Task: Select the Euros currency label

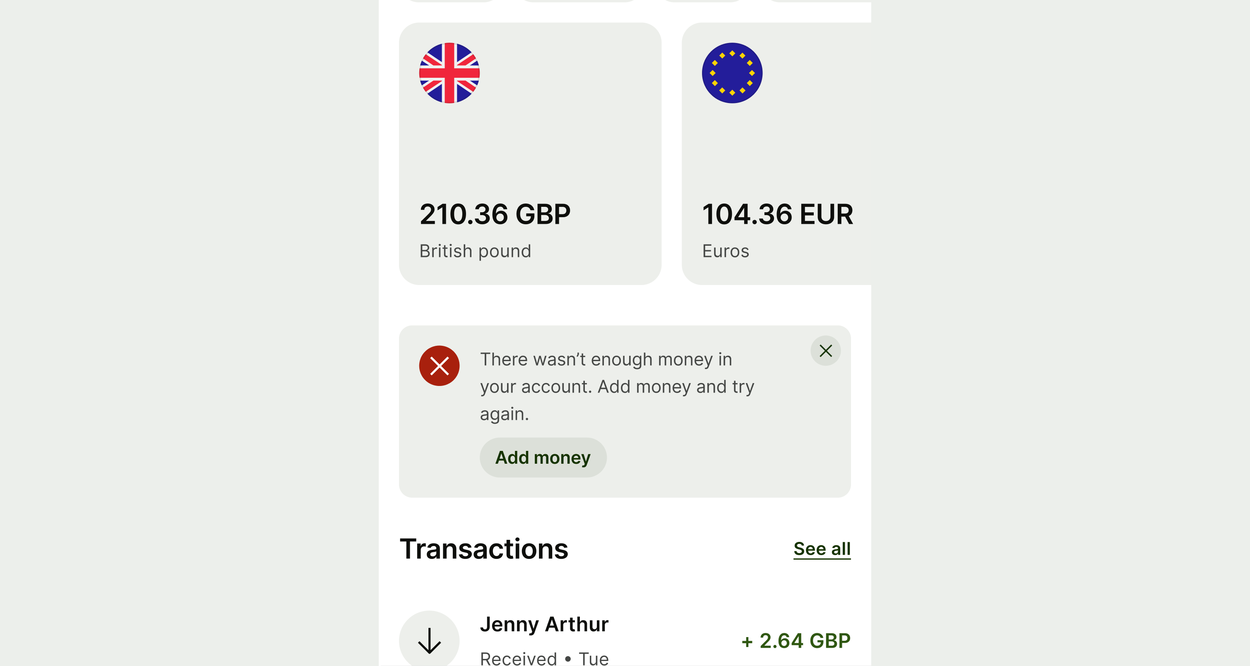Action: (726, 251)
